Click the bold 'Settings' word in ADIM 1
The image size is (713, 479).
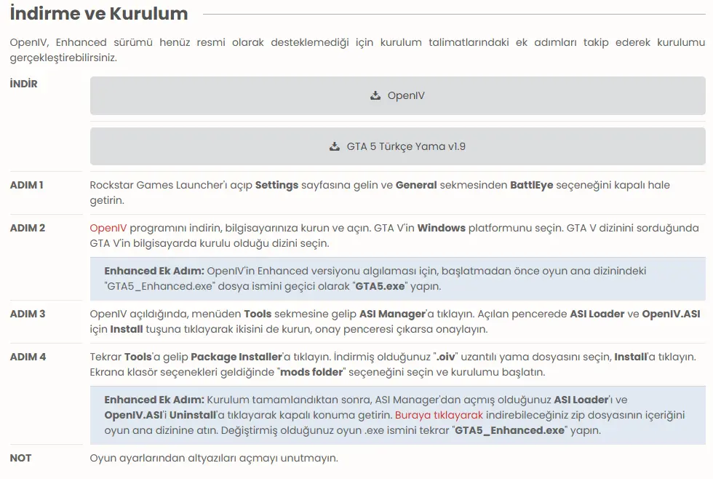[276, 185]
